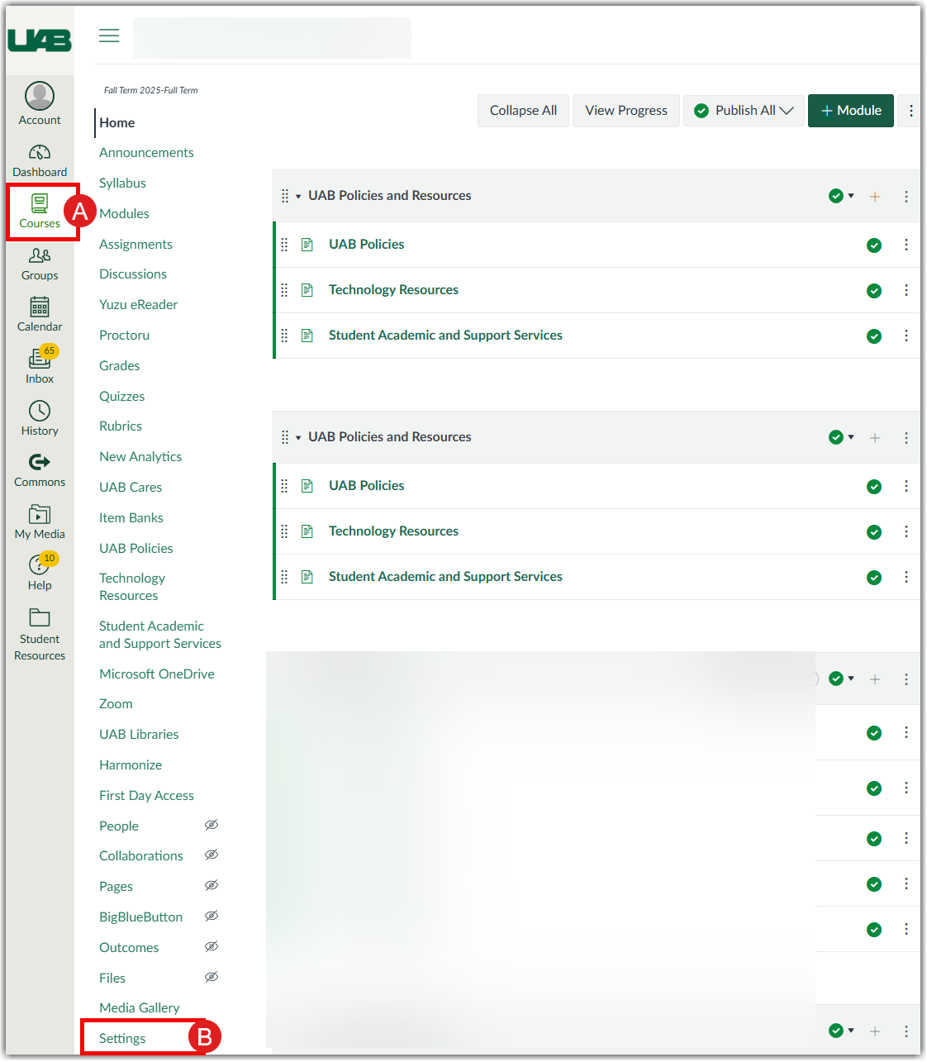Toggle published status of first Technology Resources item
The width and height of the screenshot is (927, 1062).
[873, 291]
